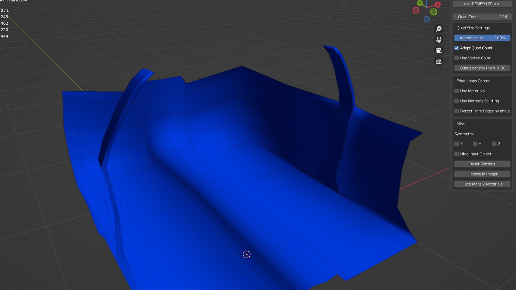
Task: Click the blue negative Z gizmo circle
Action: (x=427, y=19)
